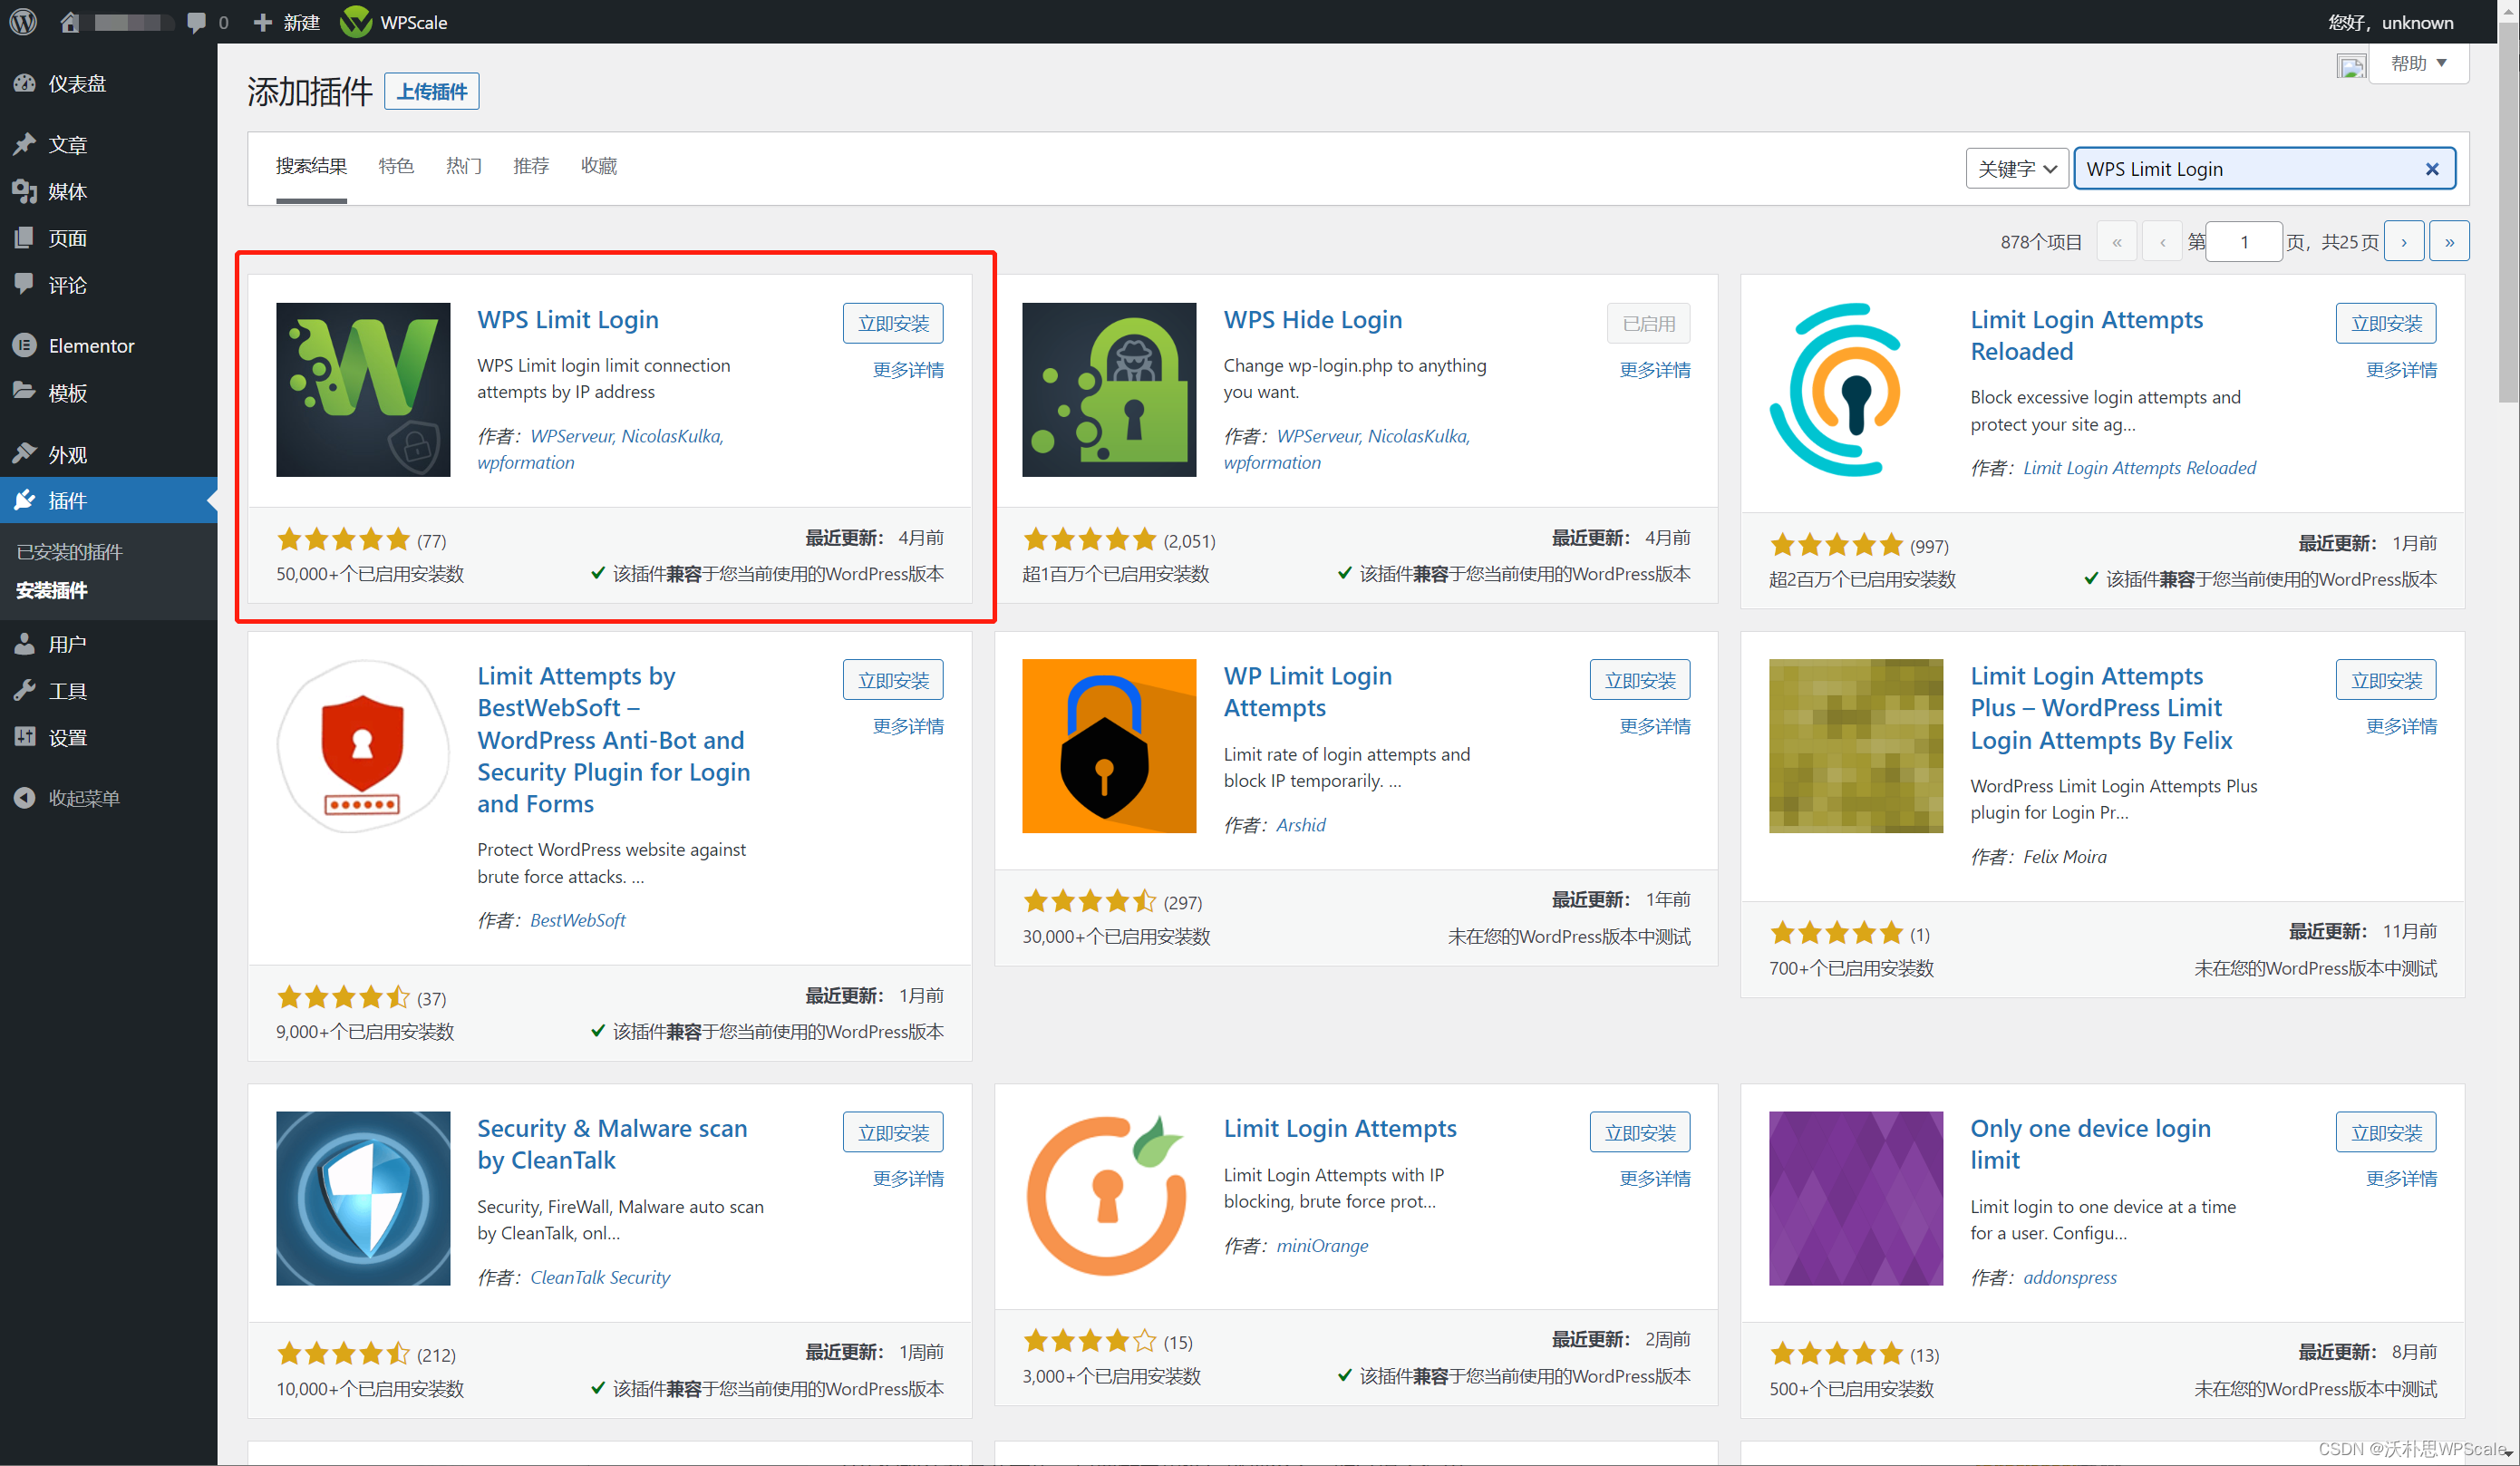Switch to the 收藏 favorites tab
The image size is (2520, 1466).
pyautogui.click(x=598, y=166)
